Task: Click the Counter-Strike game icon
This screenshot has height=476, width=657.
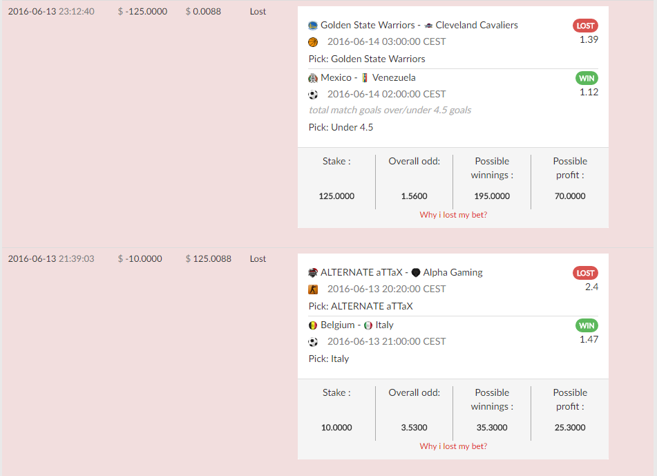Action: (x=313, y=289)
